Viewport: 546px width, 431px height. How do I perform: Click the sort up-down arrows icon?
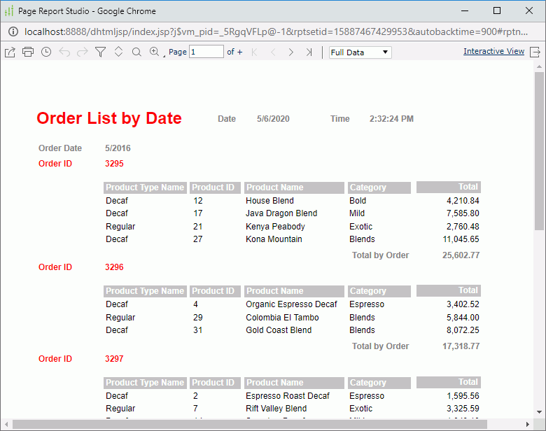(x=118, y=52)
